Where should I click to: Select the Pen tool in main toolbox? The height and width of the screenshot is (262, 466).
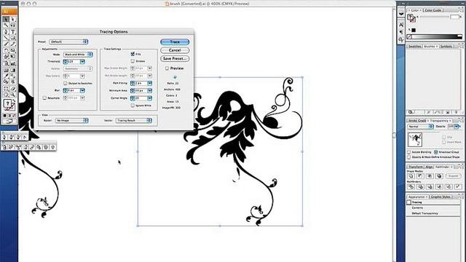(x=6, y=31)
